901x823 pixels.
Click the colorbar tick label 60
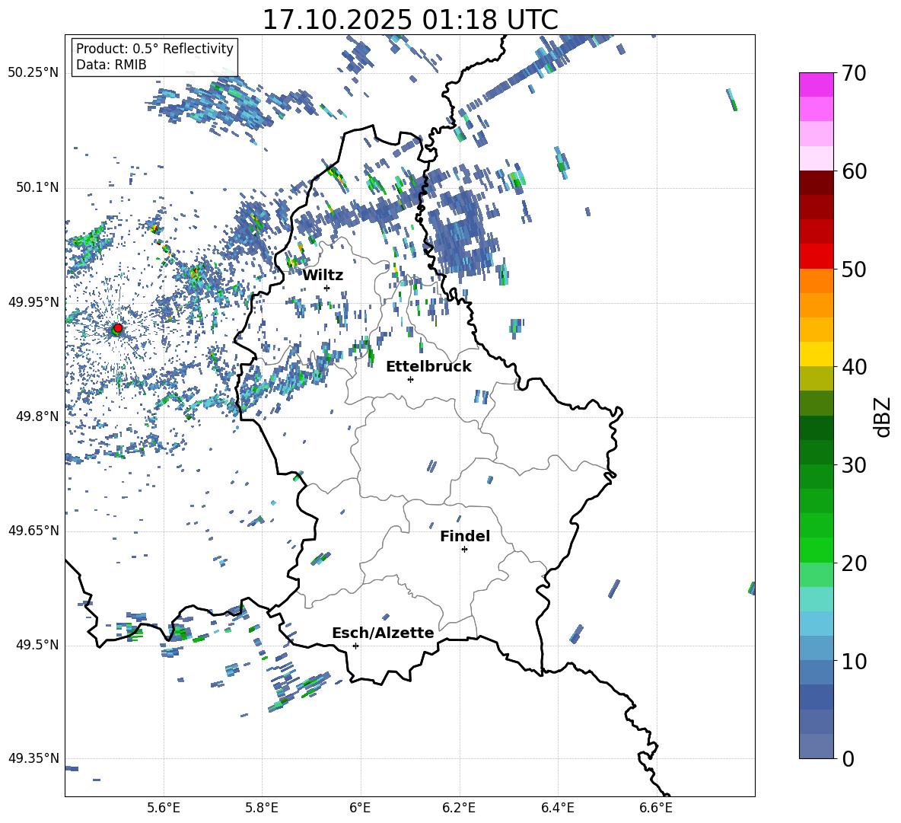[854, 171]
